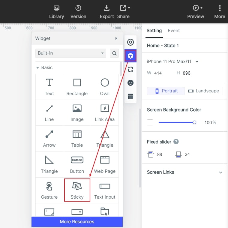Pick the Table widget
The width and height of the screenshot is (228, 228).
[77, 139]
